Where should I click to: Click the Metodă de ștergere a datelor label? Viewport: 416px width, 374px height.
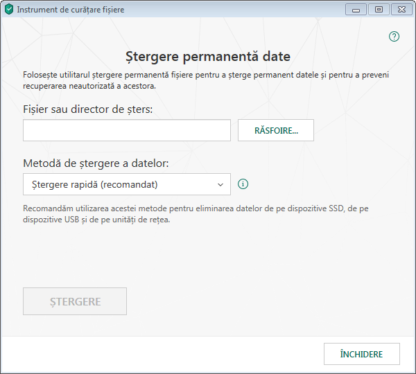click(96, 163)
